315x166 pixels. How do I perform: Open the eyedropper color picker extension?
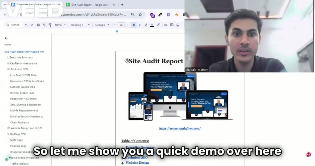pos(160,14)
